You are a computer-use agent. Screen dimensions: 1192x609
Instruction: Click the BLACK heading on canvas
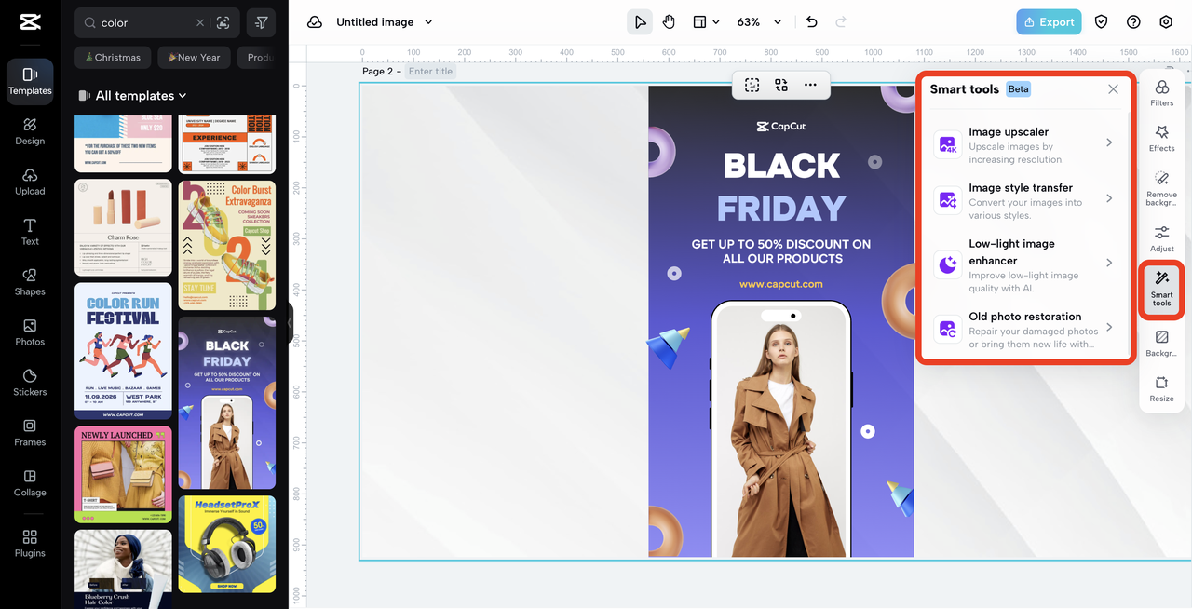[781, 166]
